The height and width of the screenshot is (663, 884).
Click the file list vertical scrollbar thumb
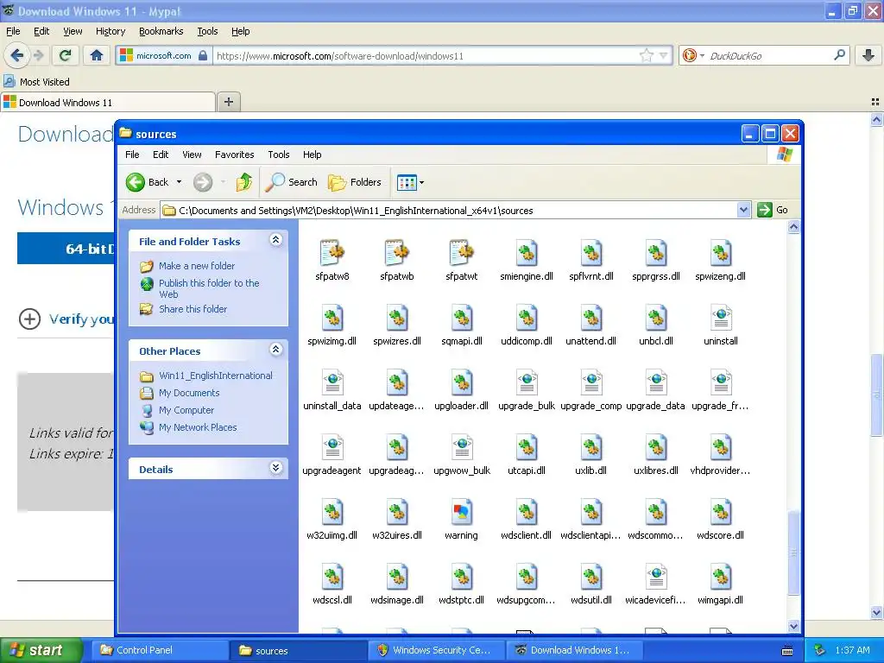[x=793, y=552]
